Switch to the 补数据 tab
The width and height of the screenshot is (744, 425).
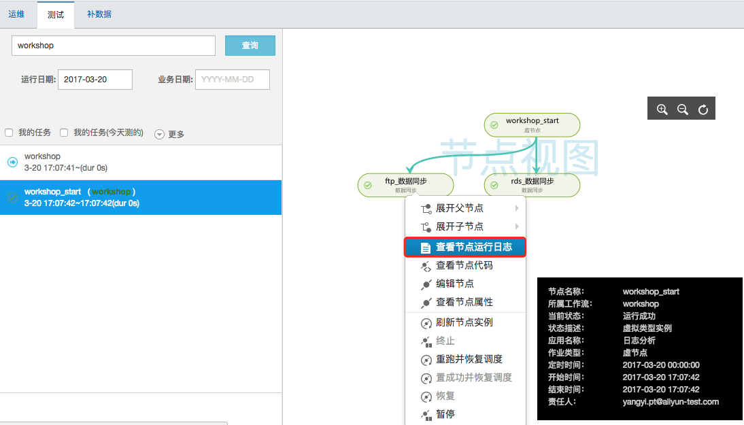tap(99, 14)
